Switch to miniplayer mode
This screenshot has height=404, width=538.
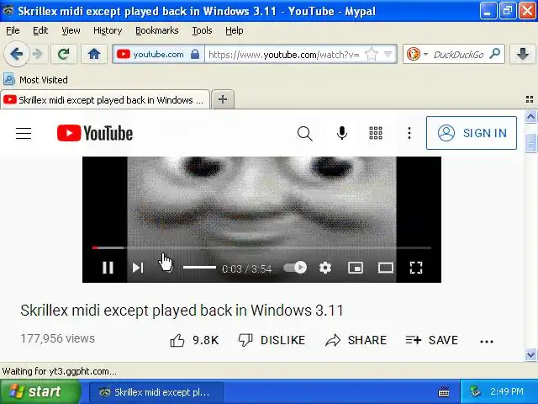point(356,268)
